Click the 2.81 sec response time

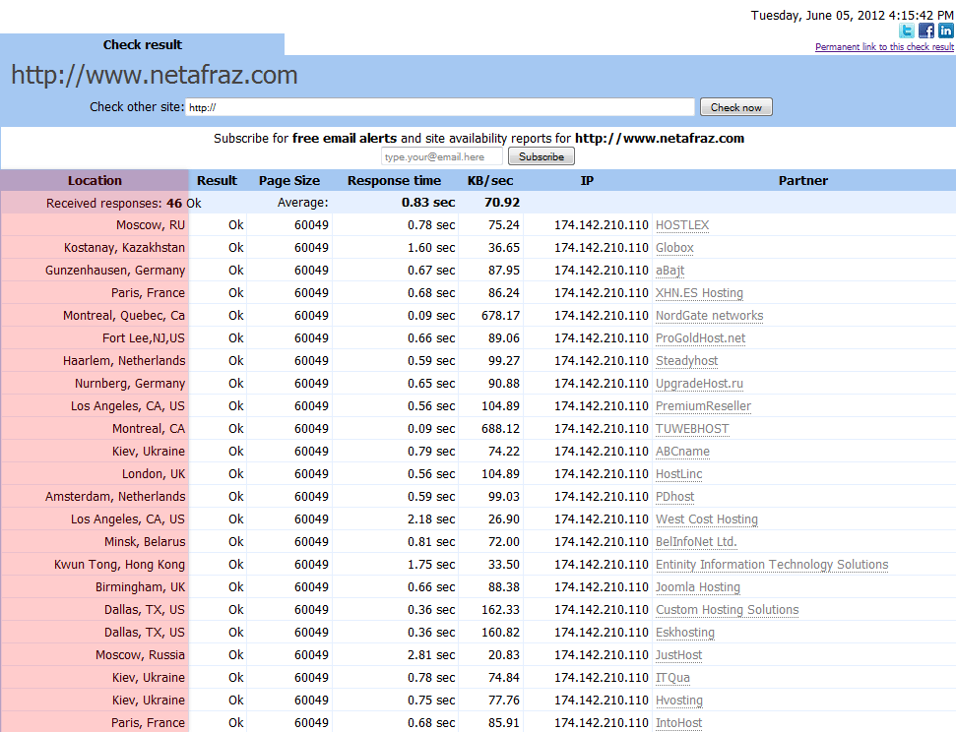pyautogui.click(x=431, y=654)
